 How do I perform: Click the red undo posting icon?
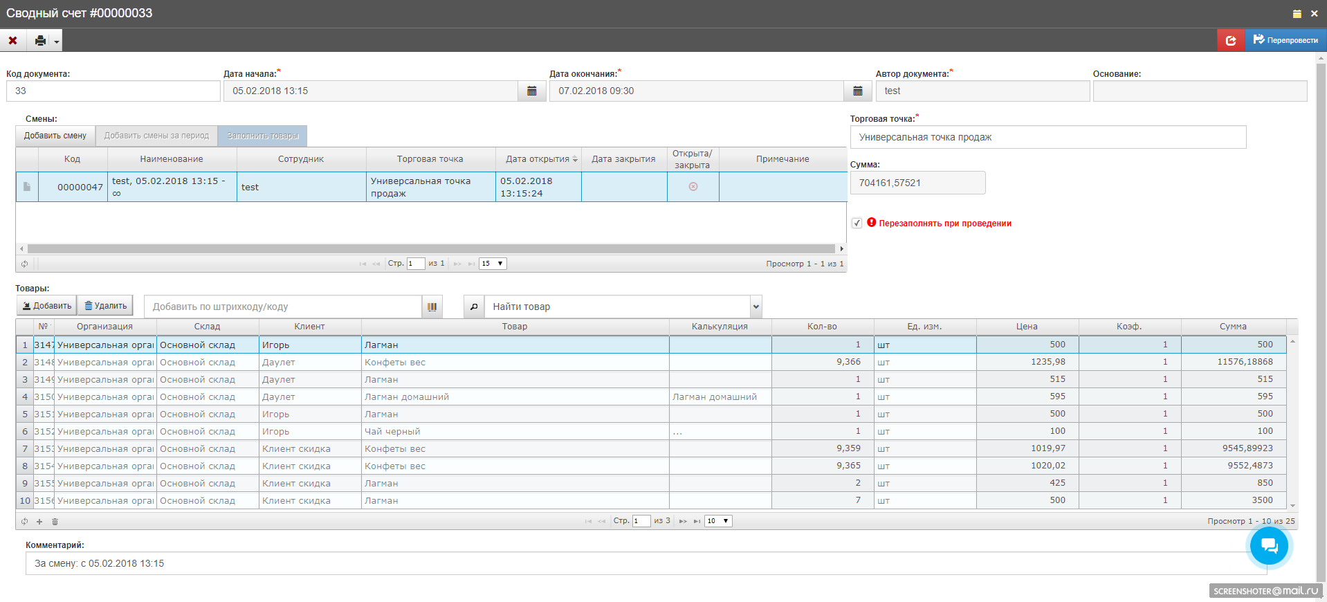pos(1230,41)
